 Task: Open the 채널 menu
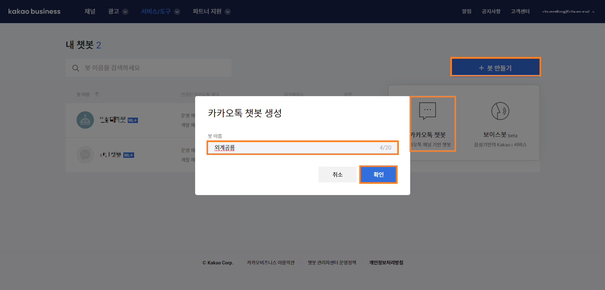(90, 11)
